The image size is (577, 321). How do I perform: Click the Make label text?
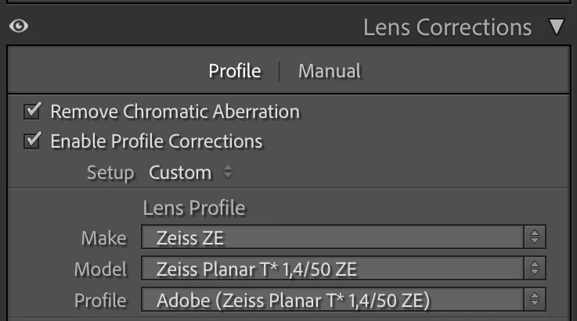click(104, 238)
